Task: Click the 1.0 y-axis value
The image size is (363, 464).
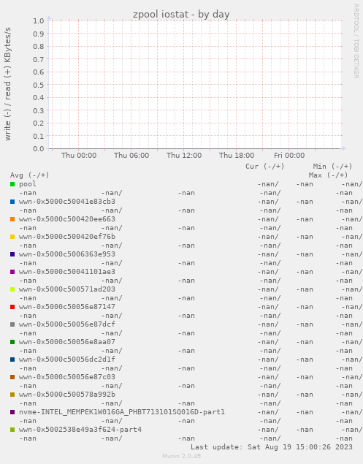Action: (x=39, y=20)
